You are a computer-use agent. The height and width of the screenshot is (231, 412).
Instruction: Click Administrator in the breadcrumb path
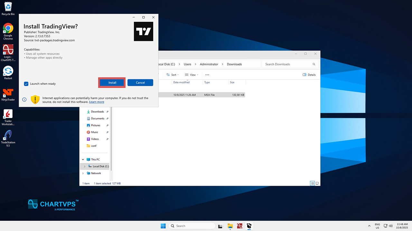click(209, 64)
